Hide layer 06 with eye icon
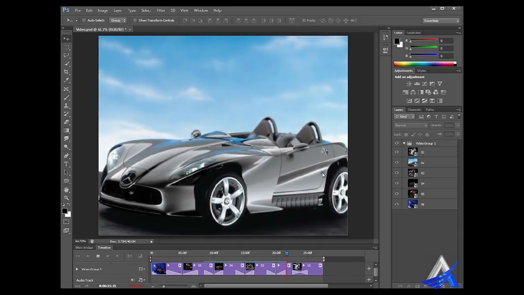 point(397,204)
